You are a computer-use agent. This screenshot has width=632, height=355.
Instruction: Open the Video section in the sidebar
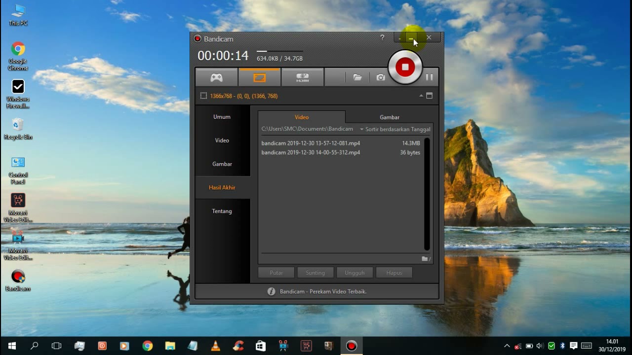[222, 141]
